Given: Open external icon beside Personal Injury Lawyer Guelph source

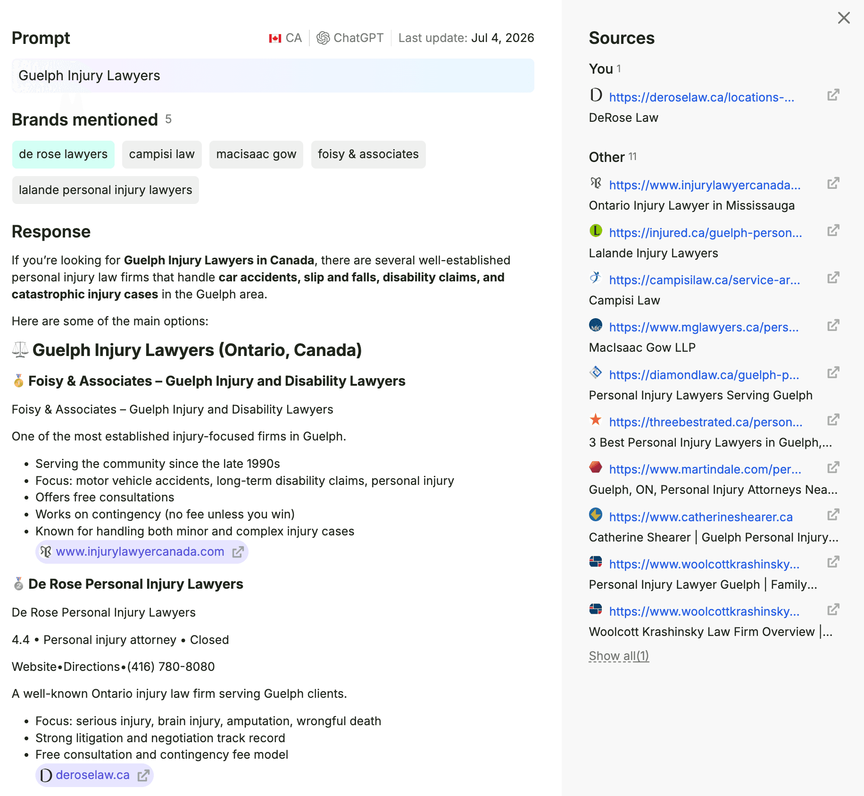Looking at the screenshot, I should (x=833, y=562).
